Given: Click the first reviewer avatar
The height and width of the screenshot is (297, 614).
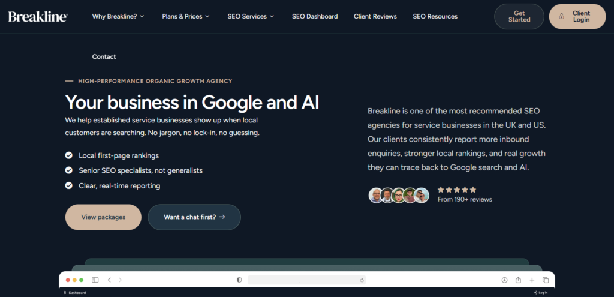Looking at the screenshot, I should tap(377, 195).
